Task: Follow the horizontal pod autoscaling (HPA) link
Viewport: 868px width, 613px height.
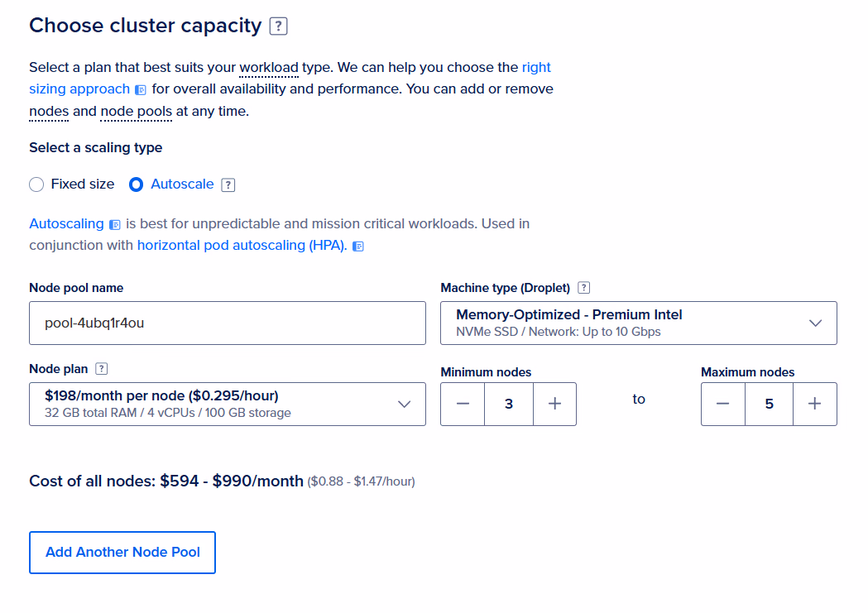Action: click(x=242, y=246)
